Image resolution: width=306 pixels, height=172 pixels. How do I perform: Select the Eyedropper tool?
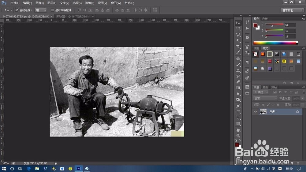pos(238,52)
